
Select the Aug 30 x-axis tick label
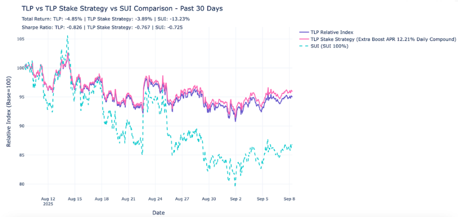pos(209,199)
